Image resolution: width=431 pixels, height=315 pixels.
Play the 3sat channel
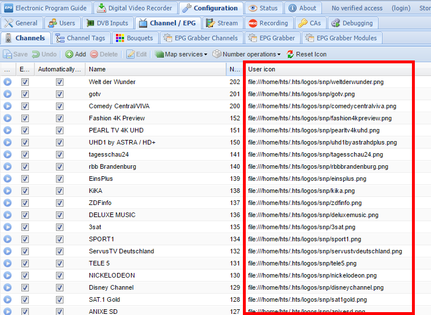tap(8, 227)
